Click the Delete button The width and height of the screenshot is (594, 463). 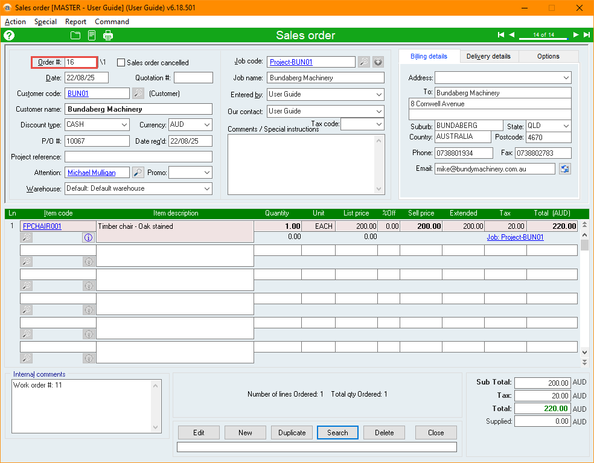click(x=384, y=433)
